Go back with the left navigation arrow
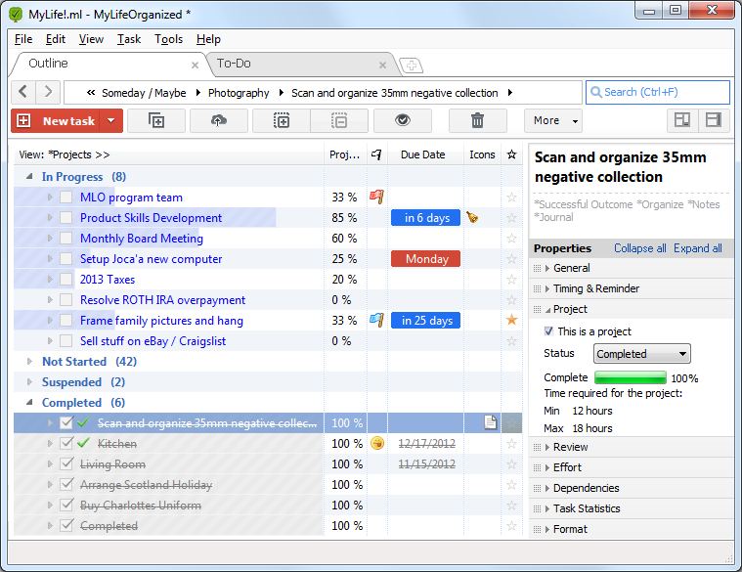Screen dimensions: 742x572 coord(23,91)
